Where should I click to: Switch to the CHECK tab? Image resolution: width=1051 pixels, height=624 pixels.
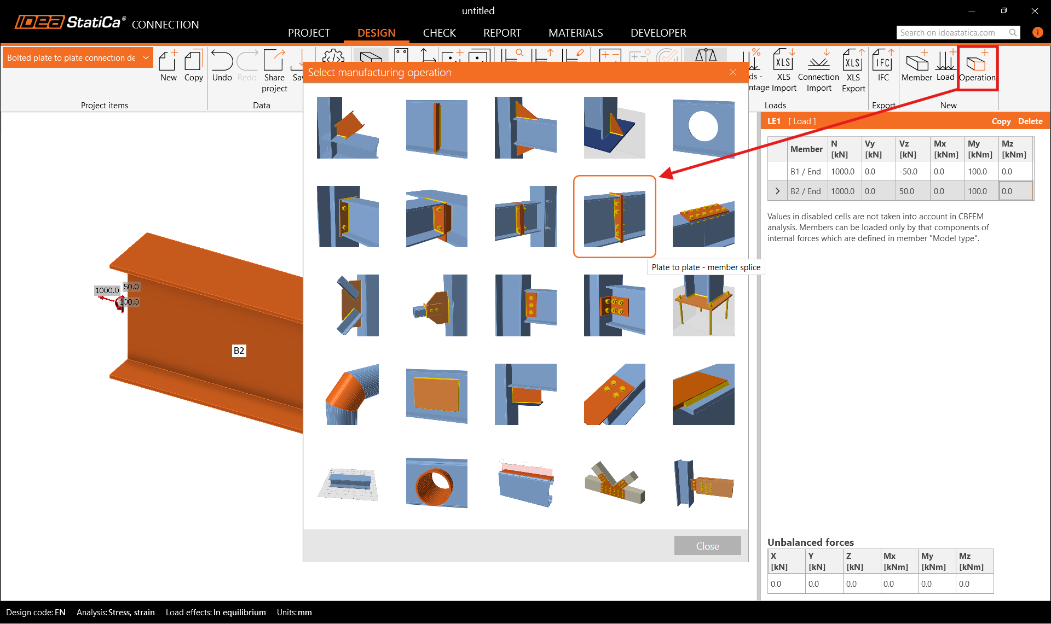tap(439, 33)
